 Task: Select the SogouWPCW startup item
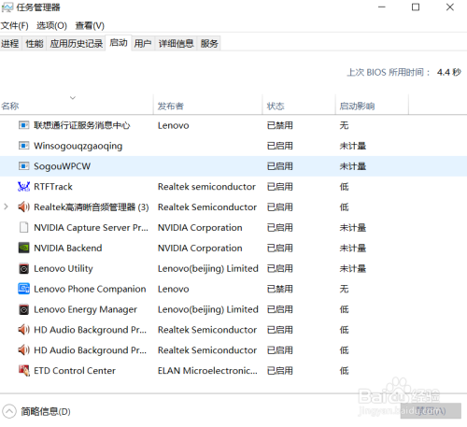pos(62,166)
